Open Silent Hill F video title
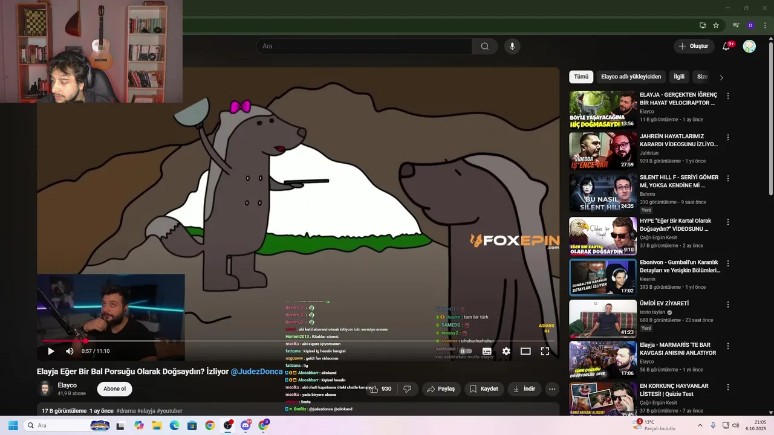The image size is (774, 435). coord(679,181)
